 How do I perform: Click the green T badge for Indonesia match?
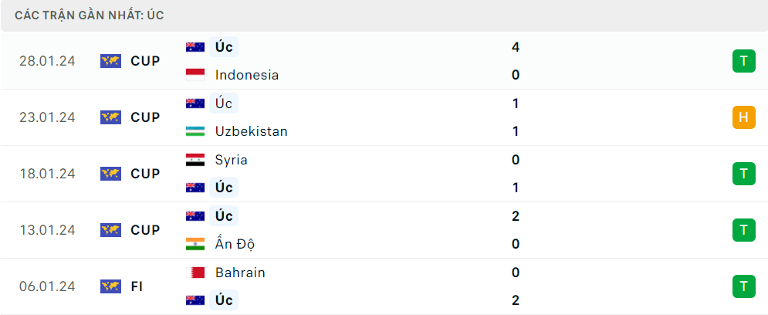click(x=743, y=61)
